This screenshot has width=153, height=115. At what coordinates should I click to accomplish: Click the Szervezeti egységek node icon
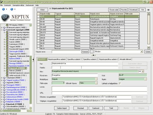click(4, 30)
